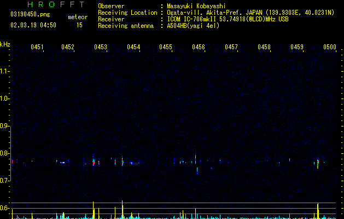Click the Ogata-vill. Akita-Pref. JAPAN location text
This screenshot has width=344, height=219.
coord(213,13)
